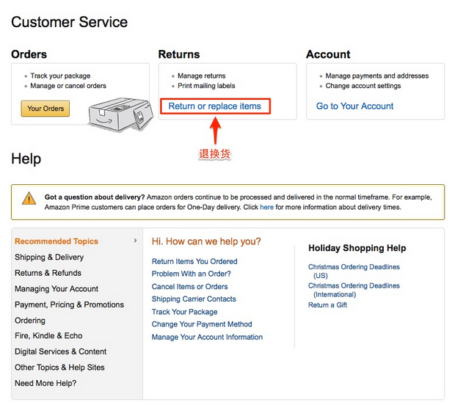Select Payment, Pricing & Promotions topic
The image size is (455, 405).
[x=69, y=304]
